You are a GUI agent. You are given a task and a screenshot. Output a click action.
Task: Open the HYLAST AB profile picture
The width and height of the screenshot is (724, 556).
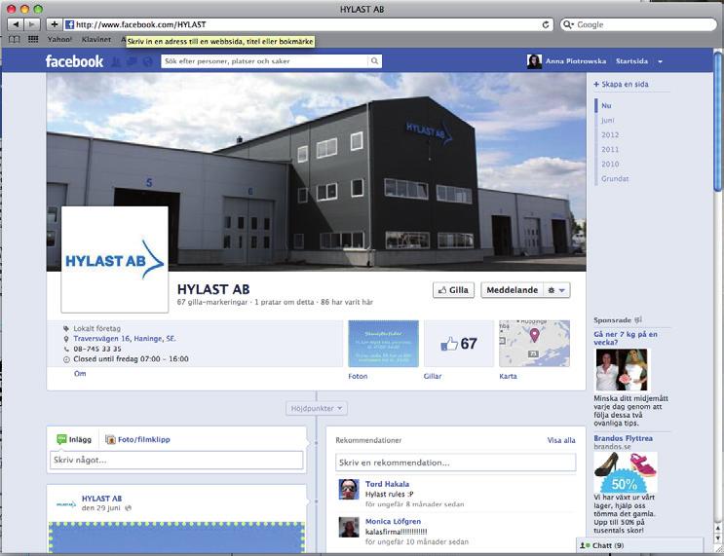(x=115, y=259)
